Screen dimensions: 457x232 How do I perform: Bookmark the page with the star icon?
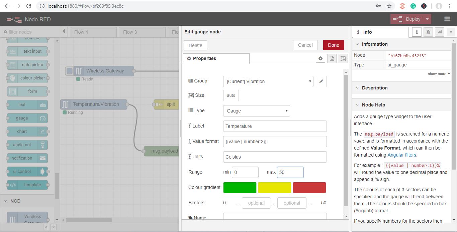(389, 6)
